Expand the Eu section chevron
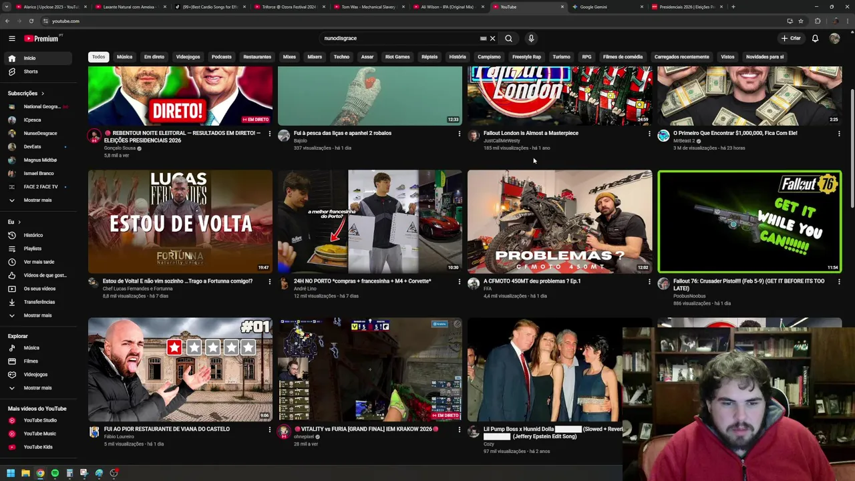 (19, 222)
